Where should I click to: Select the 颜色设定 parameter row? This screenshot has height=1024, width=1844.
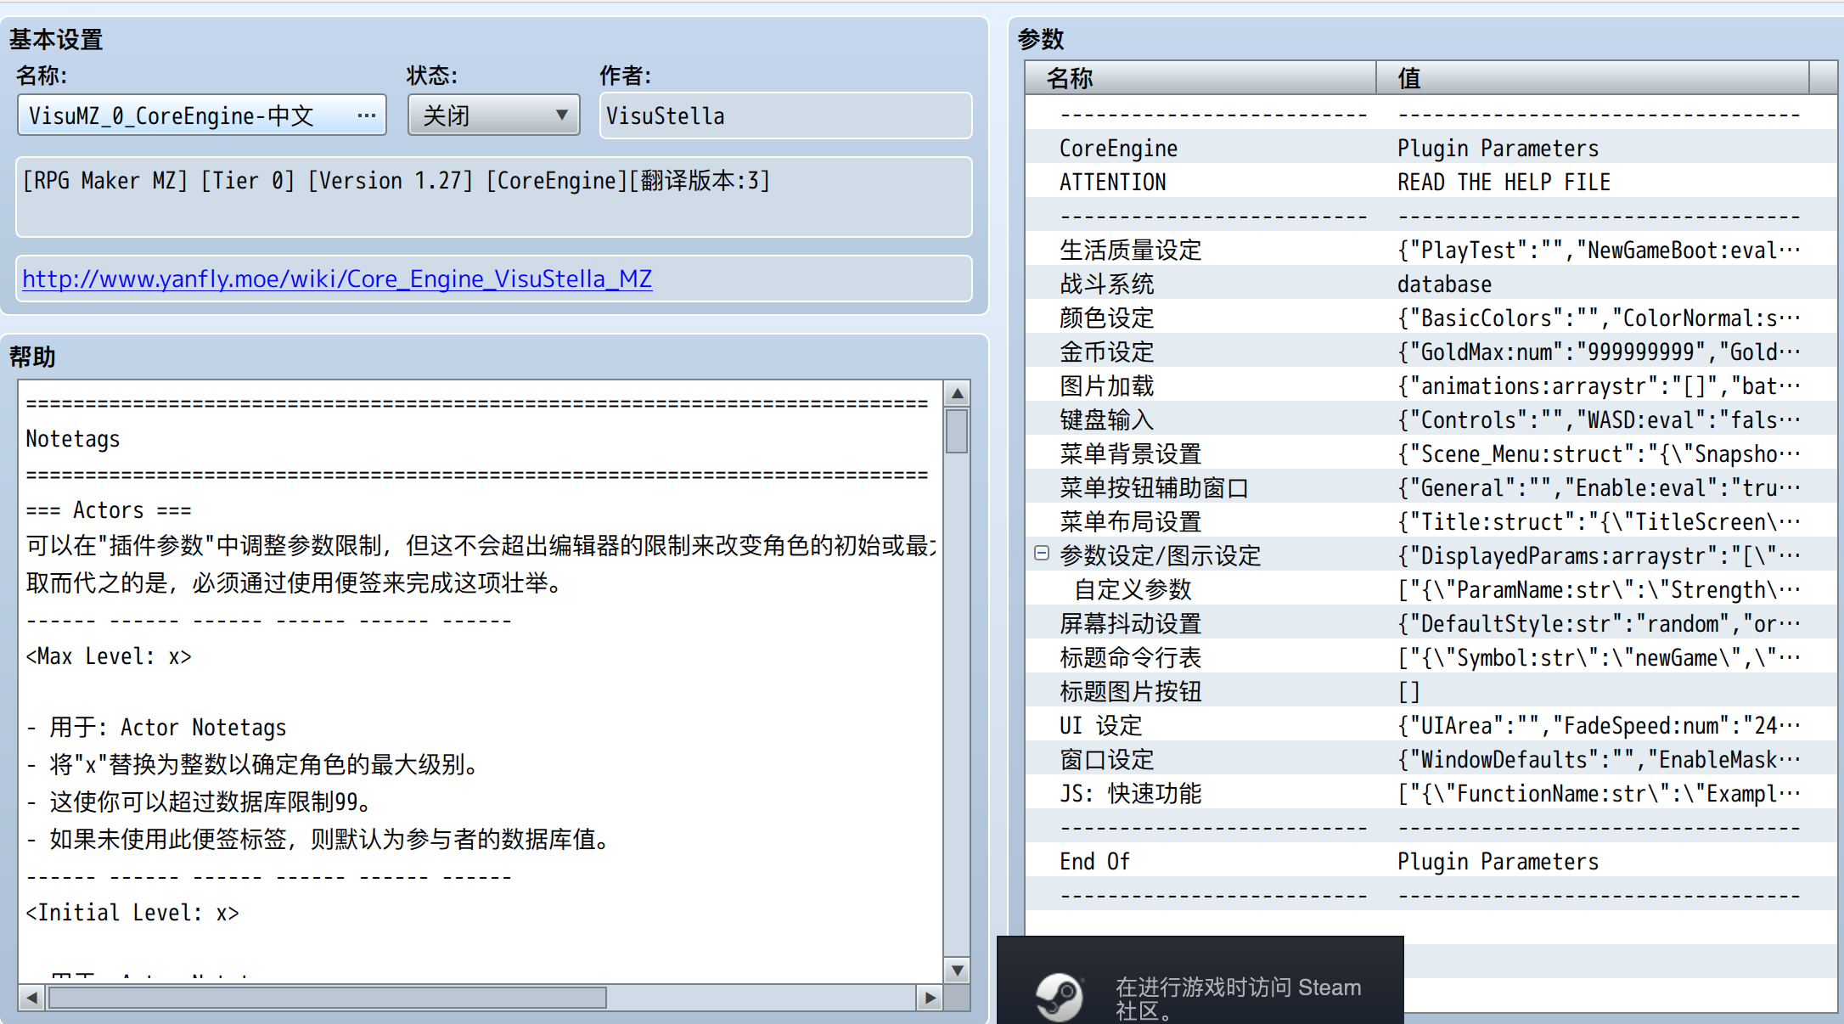[1431, 318]
